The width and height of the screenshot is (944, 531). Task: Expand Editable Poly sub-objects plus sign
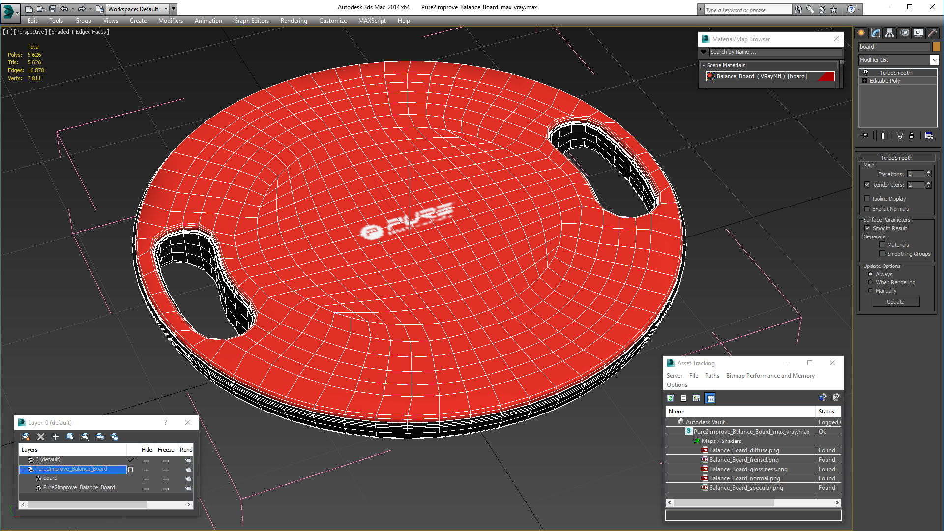pyautogui.click(x=864, y=81)
